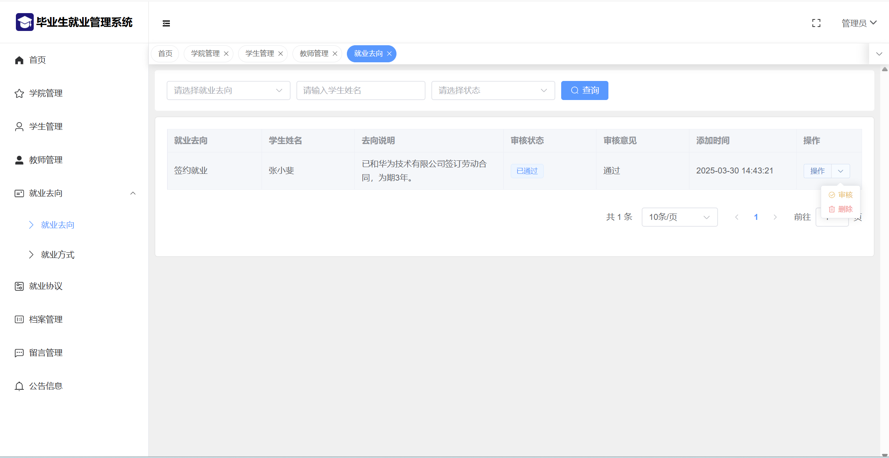Select 删除 from the operation menu

tap(841, 209)
